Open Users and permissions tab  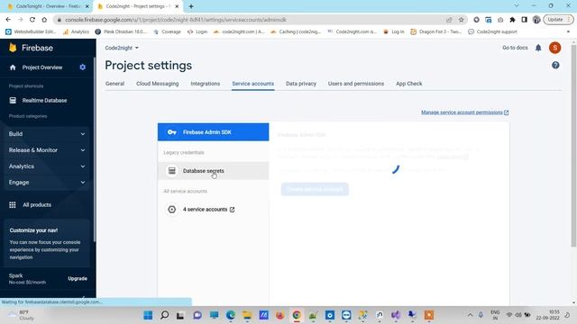[356, 84]
